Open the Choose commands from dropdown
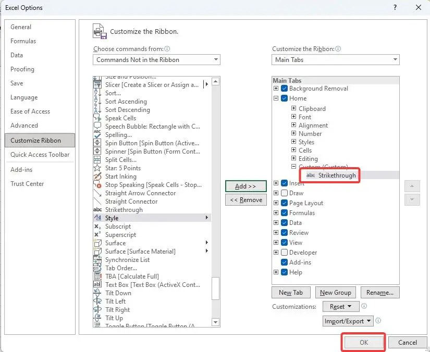 156,59
